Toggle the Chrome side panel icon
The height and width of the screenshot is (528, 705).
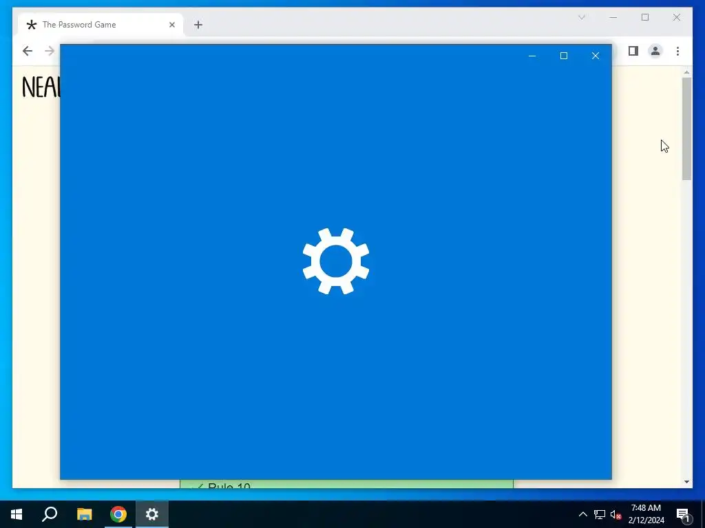633,51
